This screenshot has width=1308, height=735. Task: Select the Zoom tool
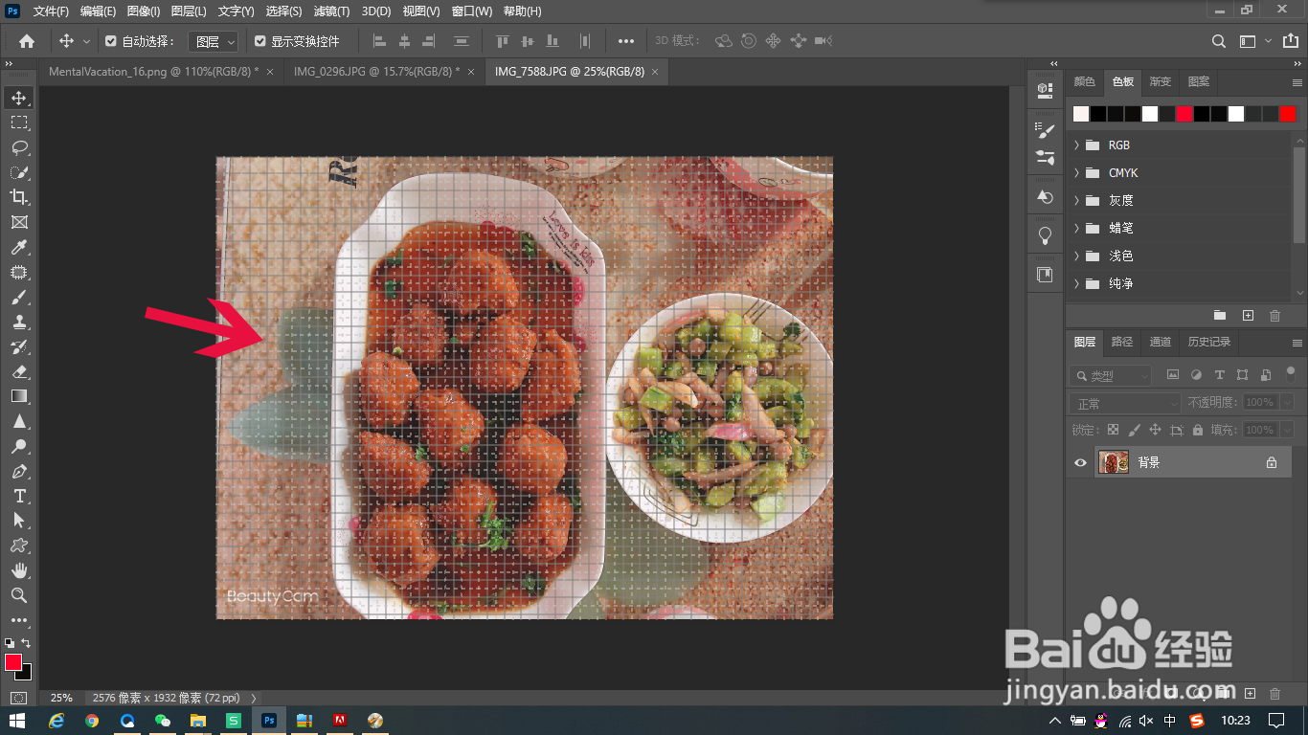coord(18,595)
